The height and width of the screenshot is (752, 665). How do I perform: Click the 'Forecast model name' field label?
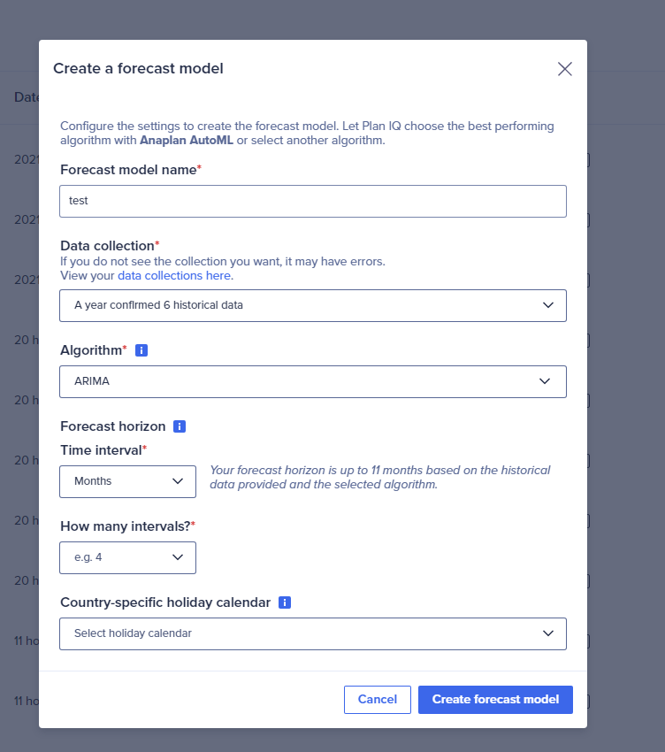click(x=128, y=169)
